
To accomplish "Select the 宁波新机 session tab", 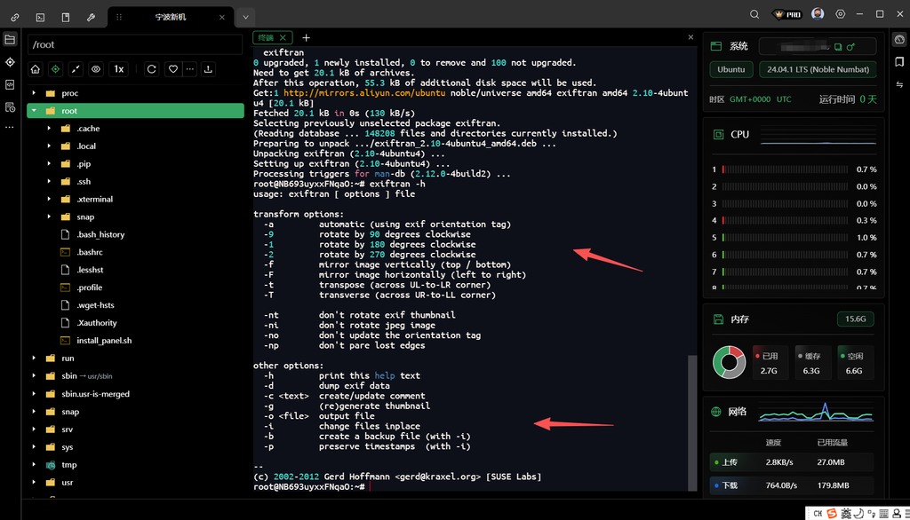I will click(171, 17).
